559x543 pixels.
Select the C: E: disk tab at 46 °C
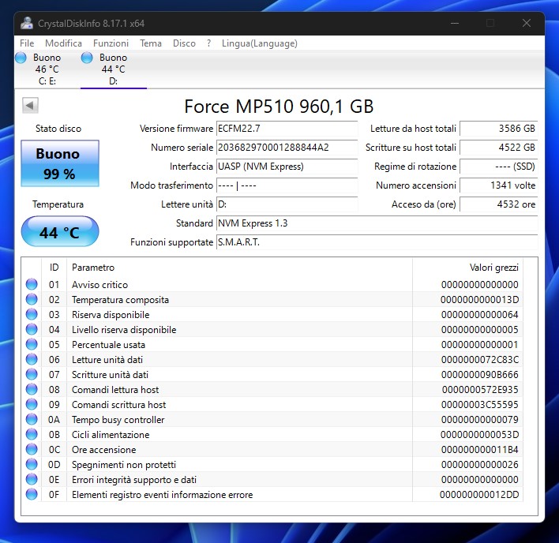click(47, 69)
